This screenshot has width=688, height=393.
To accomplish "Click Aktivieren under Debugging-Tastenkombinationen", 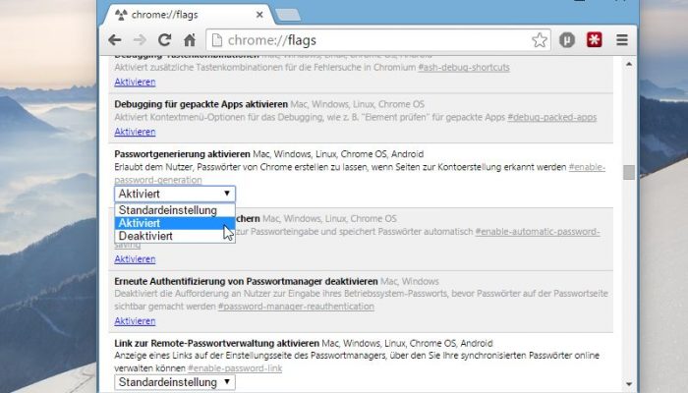I will click(135, 82).
